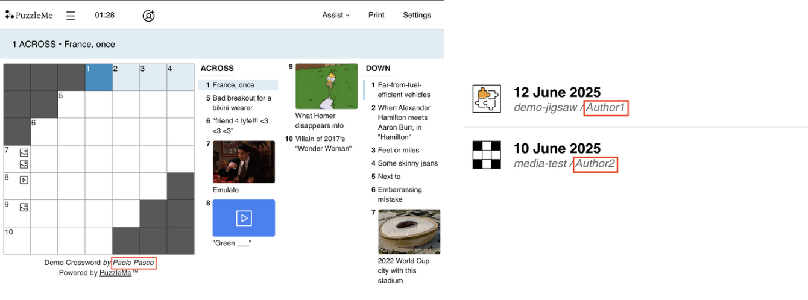Select the highlighted blue grid cell 1

pos(98,77)
